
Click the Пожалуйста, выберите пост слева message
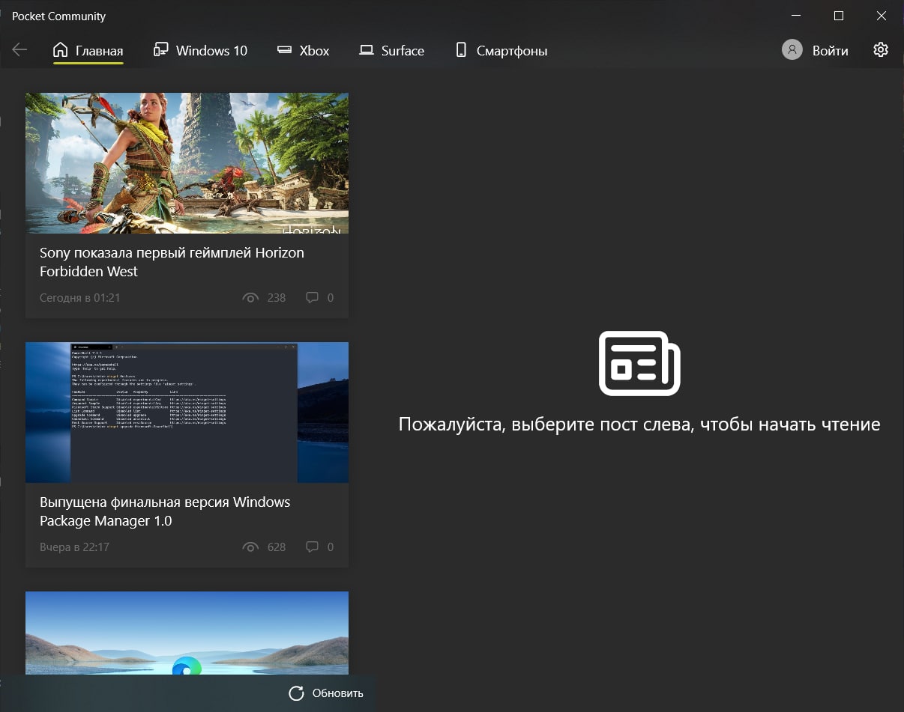pos(639,425)
